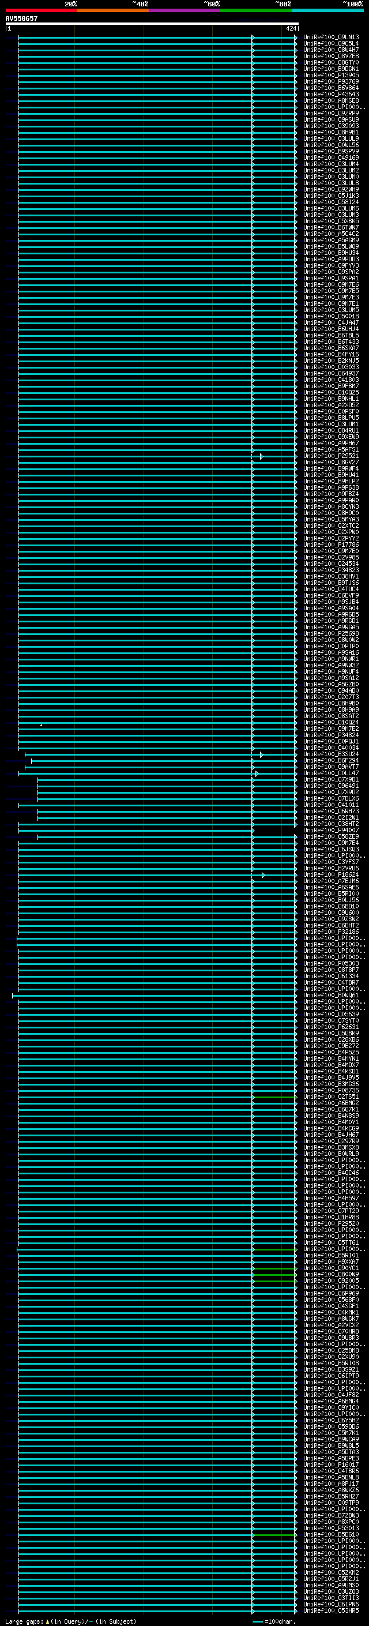Select UniRef100_Q9ZRP9 label
This screenshot has width=369, height=1626.
(x=331, y=113)
